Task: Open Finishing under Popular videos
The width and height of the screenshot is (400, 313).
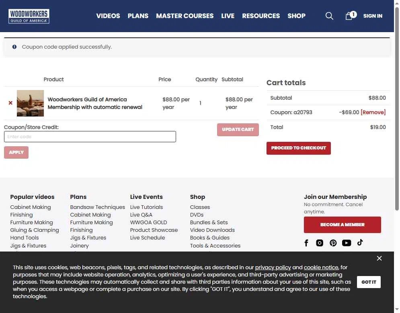Action: click(21, 215)
